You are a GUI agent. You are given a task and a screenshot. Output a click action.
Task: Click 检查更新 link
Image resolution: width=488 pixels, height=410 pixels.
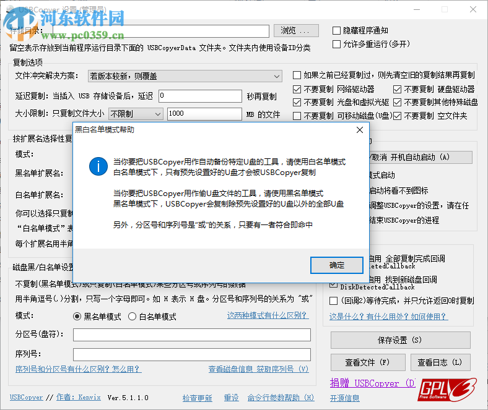pos(198,398)
